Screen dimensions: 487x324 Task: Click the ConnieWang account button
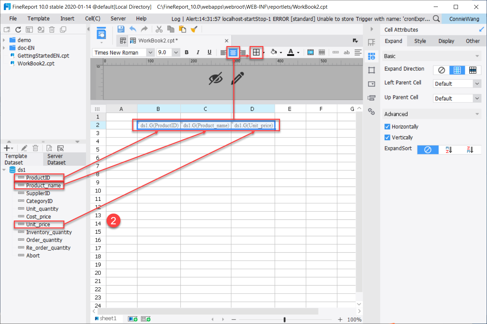click(464, 19)
